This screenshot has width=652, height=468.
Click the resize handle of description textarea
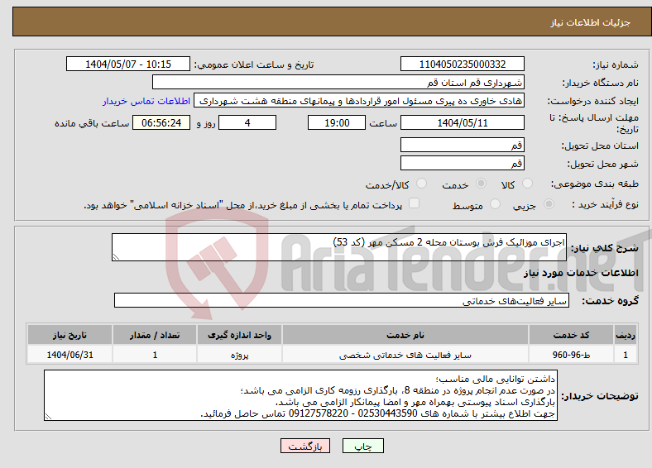(x=116, y=257)
